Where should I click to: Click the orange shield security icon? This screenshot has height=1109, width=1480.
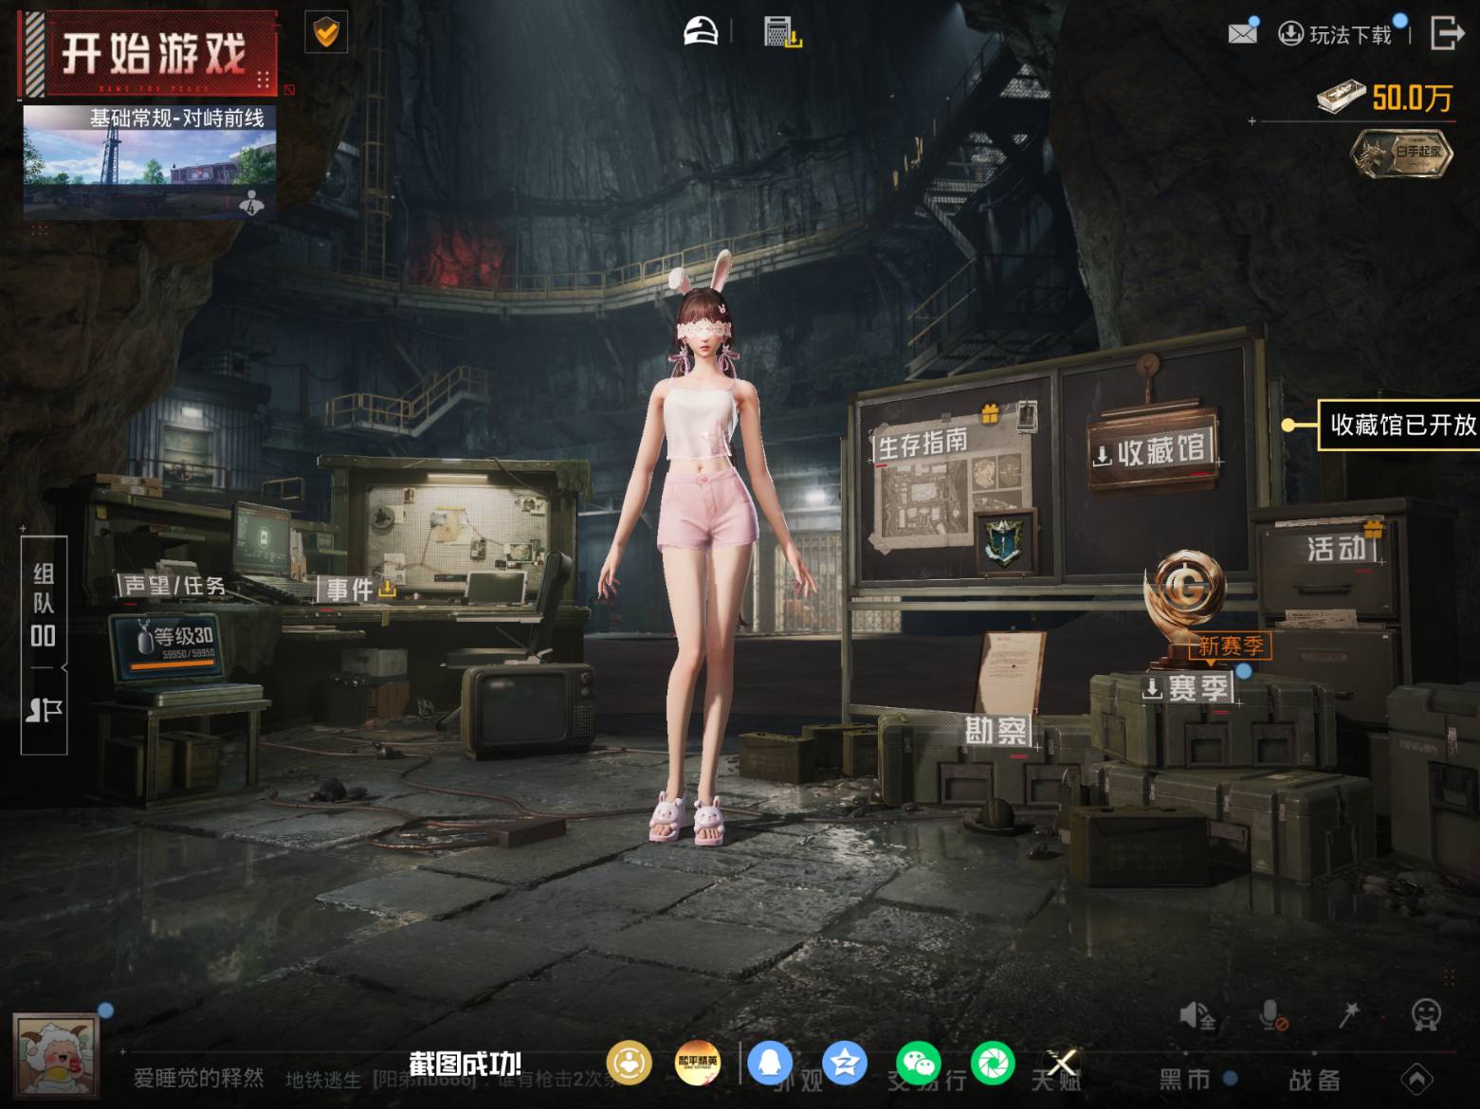[x=326, y=33]
